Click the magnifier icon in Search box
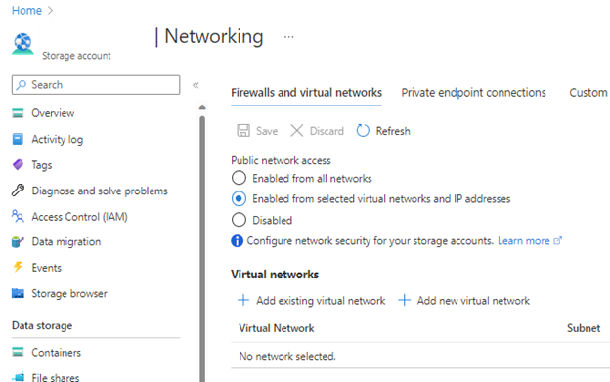Screen dimensions: 610x382 (22, 84)
